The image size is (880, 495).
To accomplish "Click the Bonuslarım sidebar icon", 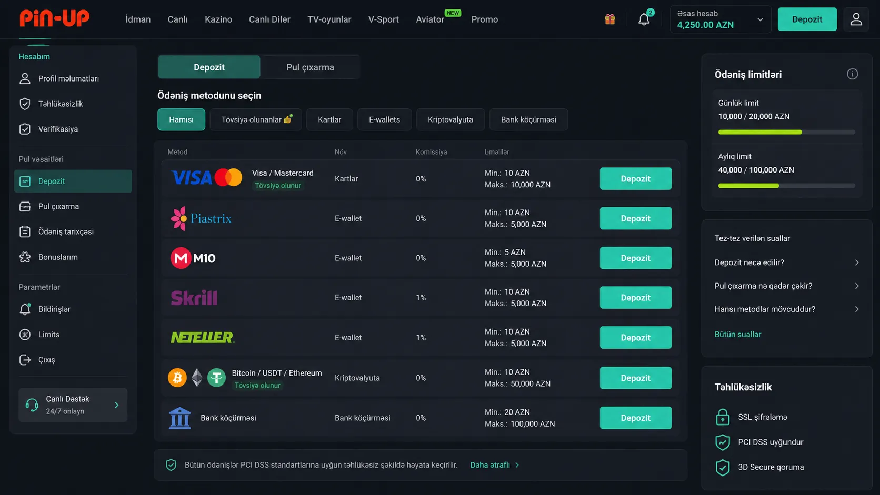I will click(25, 257).
